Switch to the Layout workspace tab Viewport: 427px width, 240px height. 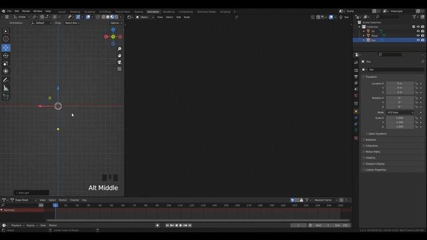[62, 12]
